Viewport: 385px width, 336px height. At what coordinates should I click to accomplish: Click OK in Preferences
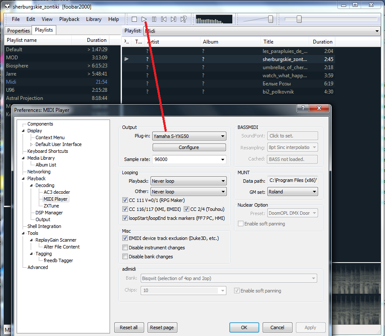click(244, 327)
